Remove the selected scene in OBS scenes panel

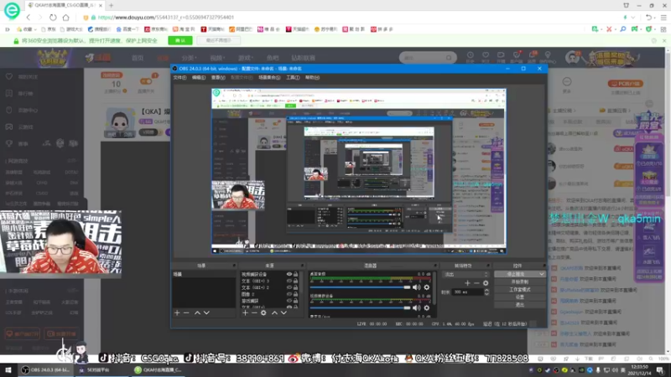click(x=186, y=312)
